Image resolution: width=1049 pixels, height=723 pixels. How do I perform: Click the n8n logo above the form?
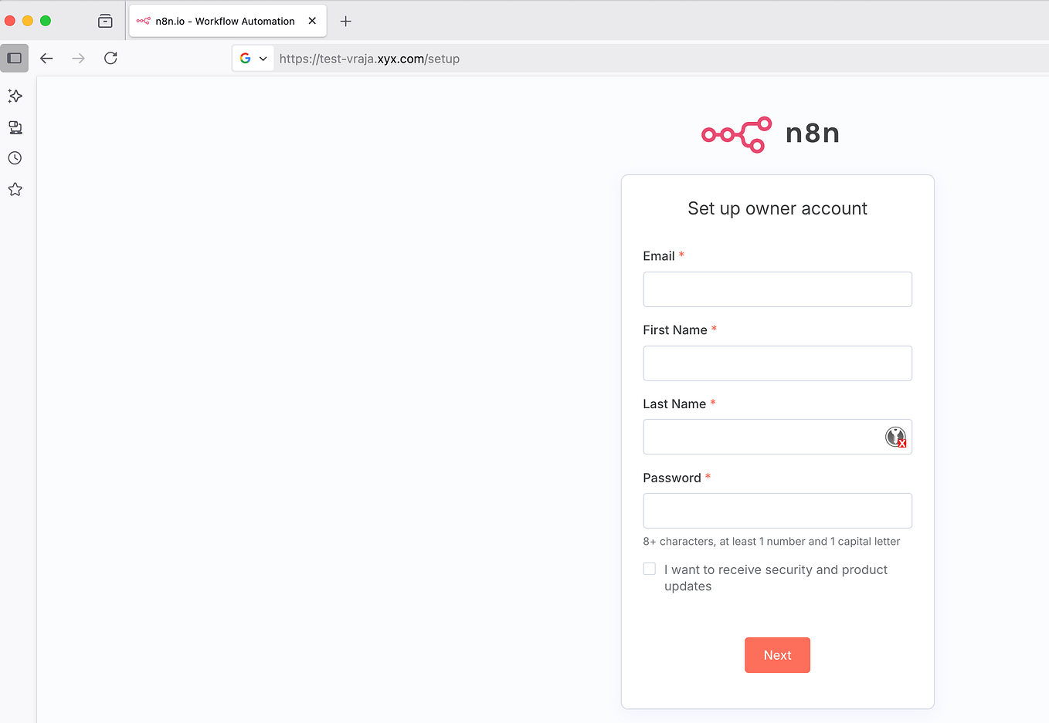click(x=769, y=133)
